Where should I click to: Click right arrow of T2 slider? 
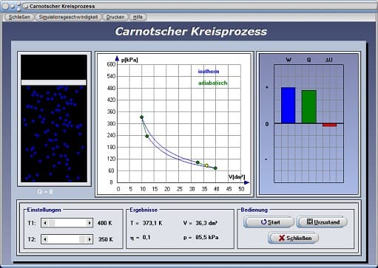click(x=90, y=239)
